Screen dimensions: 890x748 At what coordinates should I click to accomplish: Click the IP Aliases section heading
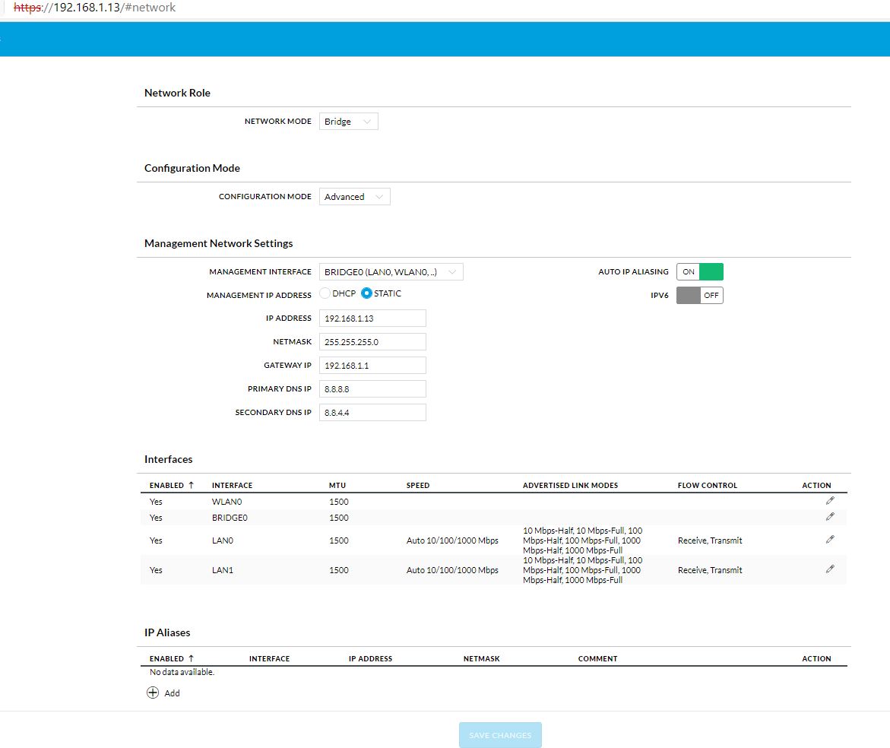[167, 632]
